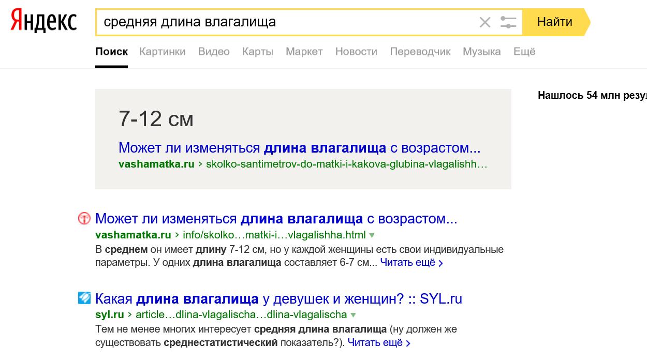Click Читать ещё in the vashamatka result

click(x=411, y=263)
